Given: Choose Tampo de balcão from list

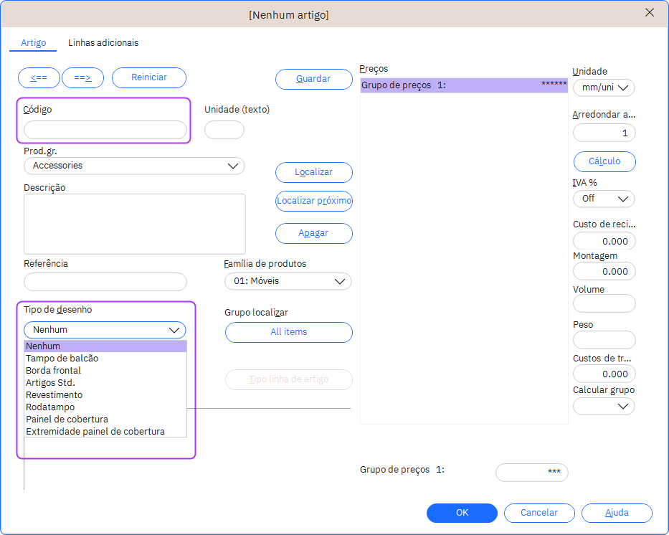Looking at the screenshot, I should tap(62, 359).
